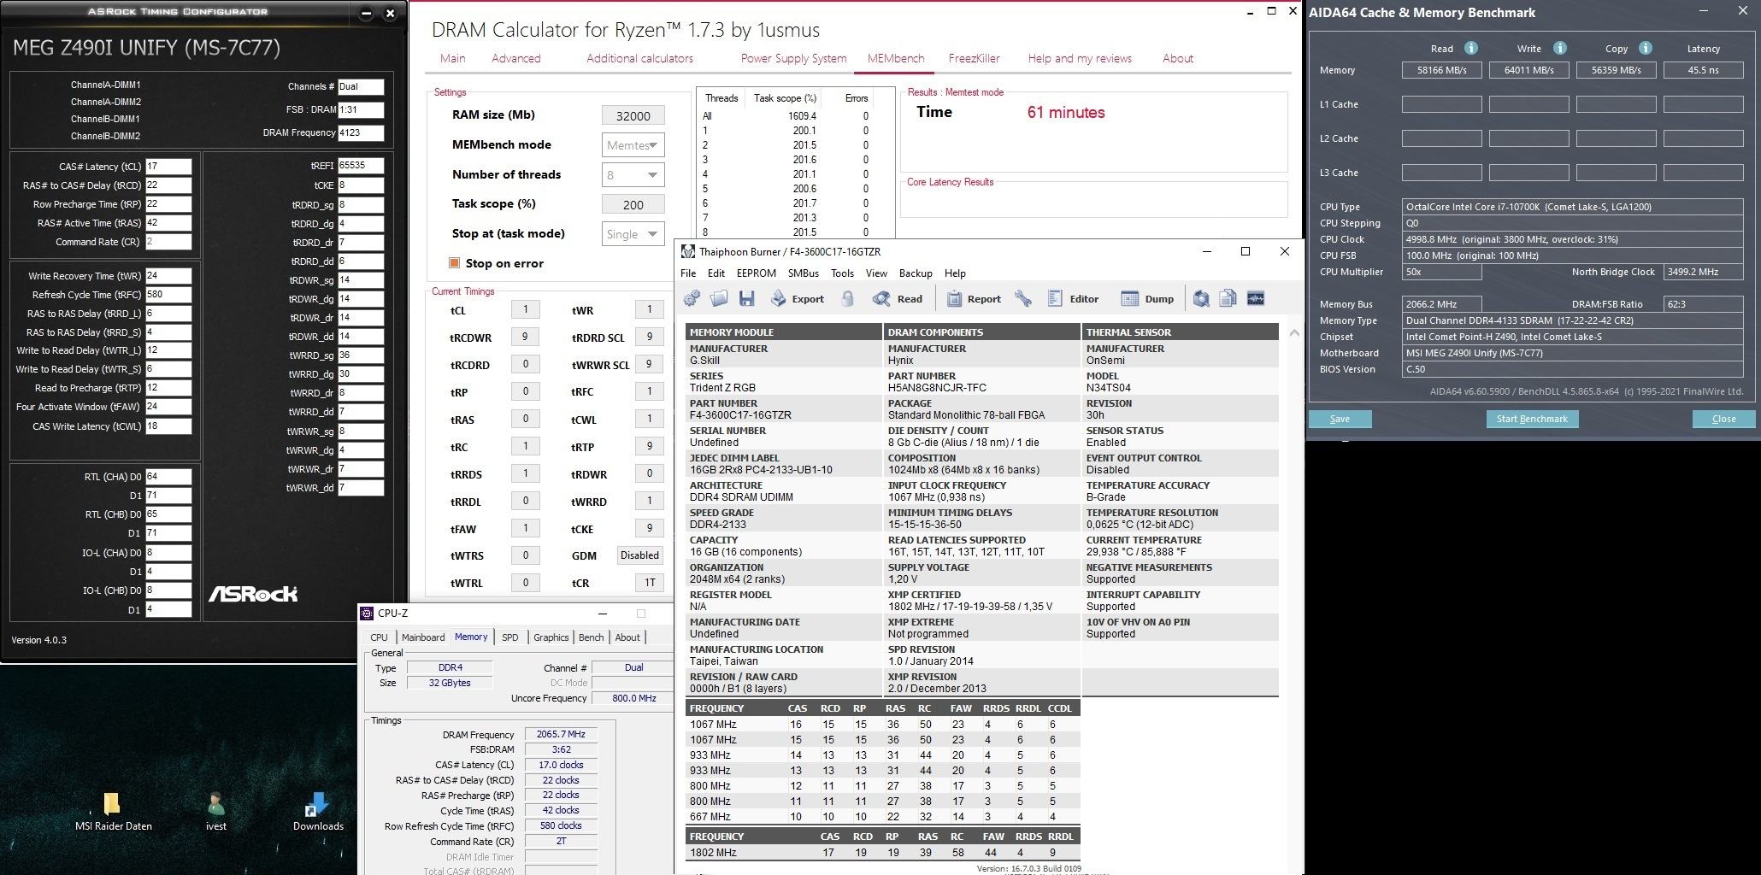Image resolution: width=1761 pixels, height=875 pixels.
Task: Click the wrench tool icon in Thaiphoon Burner
Action: [x=1022, y=298]
